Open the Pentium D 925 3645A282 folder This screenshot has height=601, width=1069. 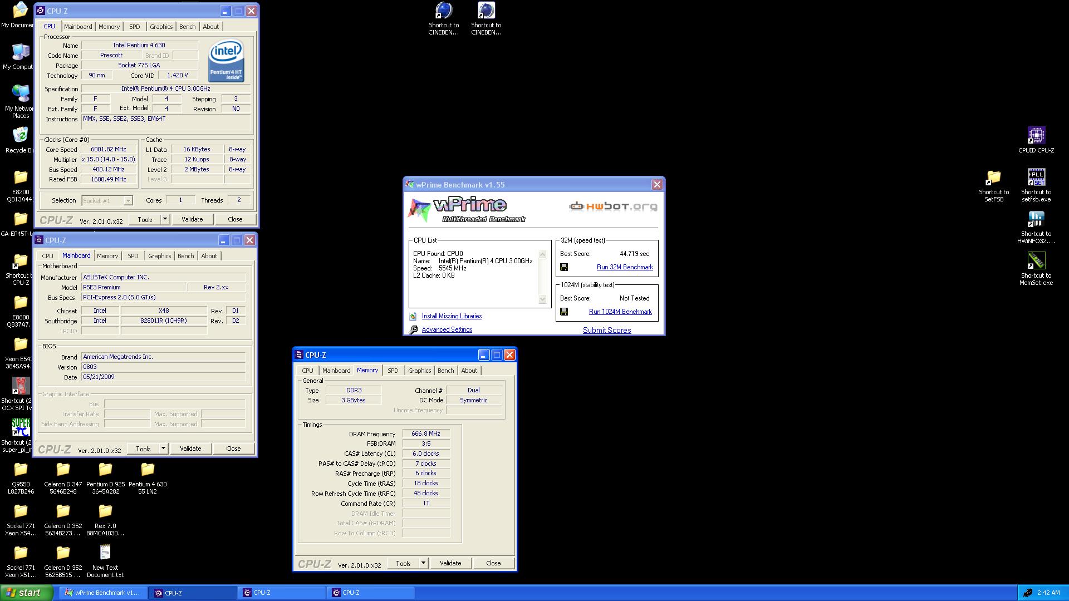pos(105,470)
